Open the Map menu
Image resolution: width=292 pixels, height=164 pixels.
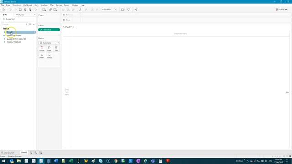coord(52,5)
